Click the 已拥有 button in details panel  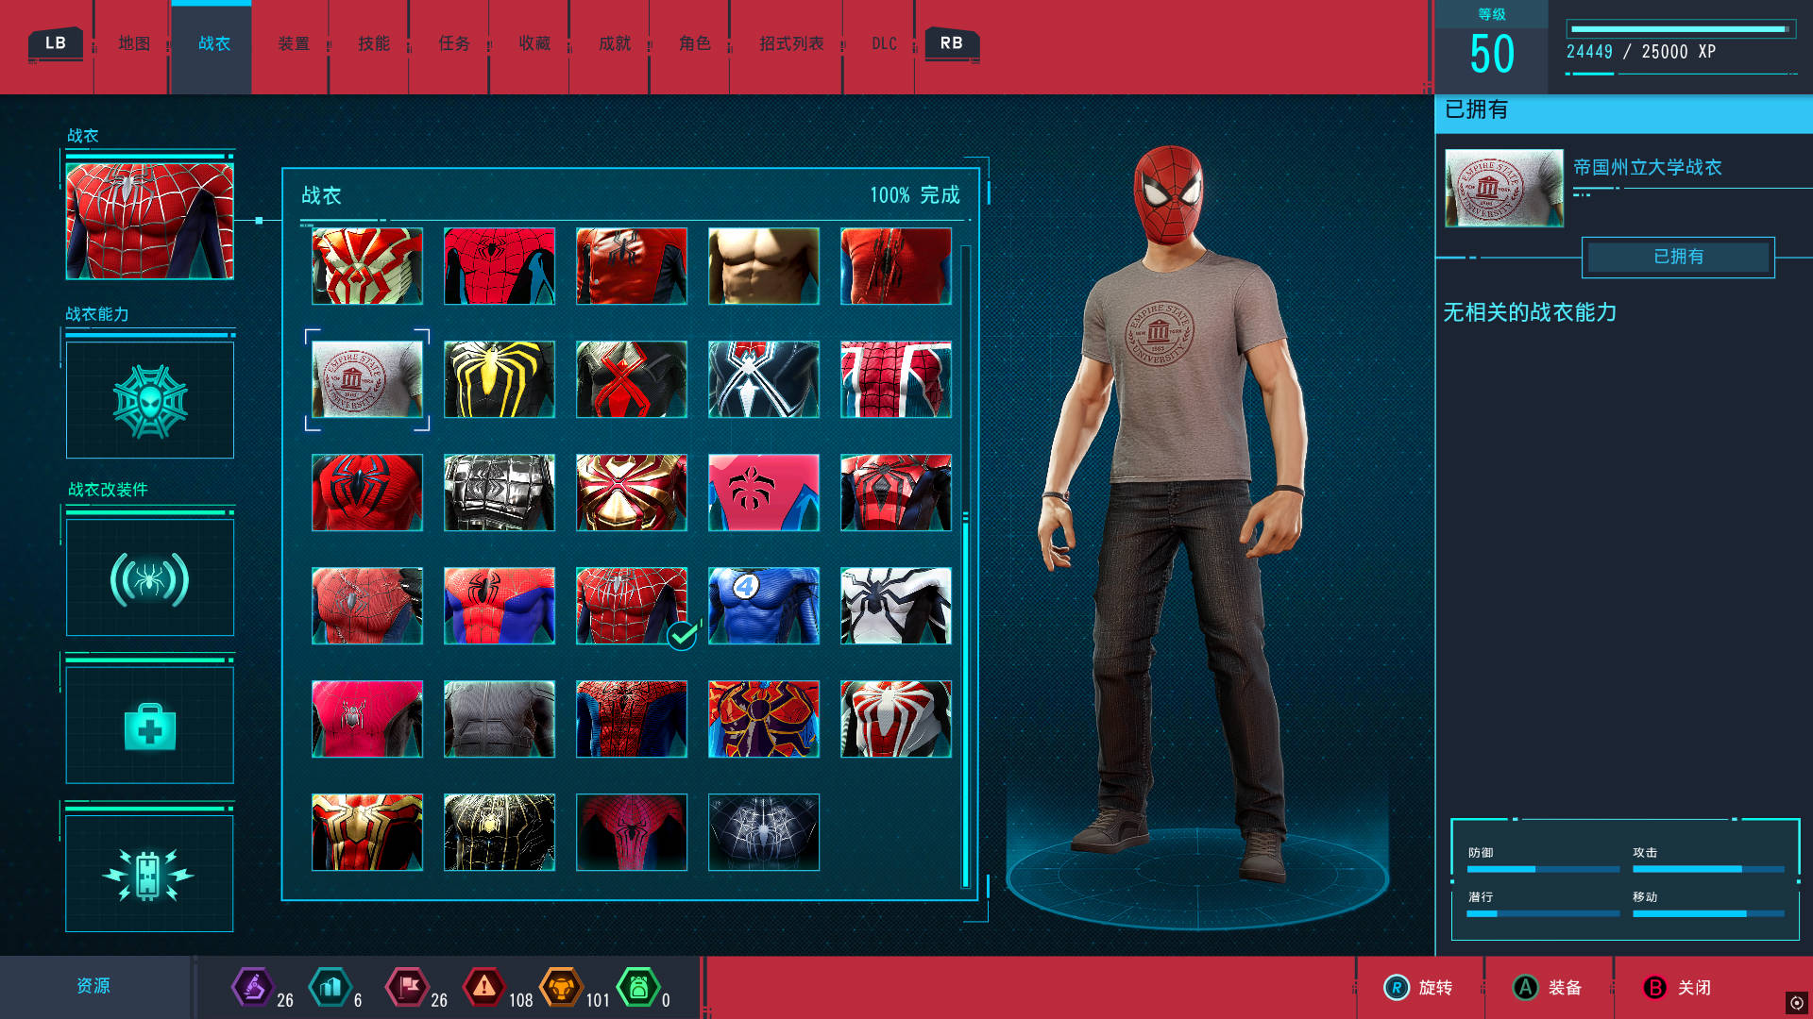[x=1678, y=257]
